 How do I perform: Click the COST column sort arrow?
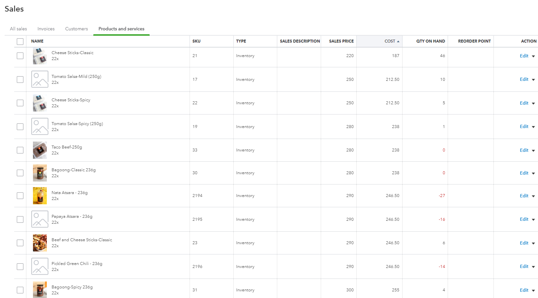pos(398,41)
